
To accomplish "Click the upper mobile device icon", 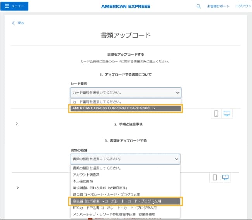I will click(x=216, y=113).
